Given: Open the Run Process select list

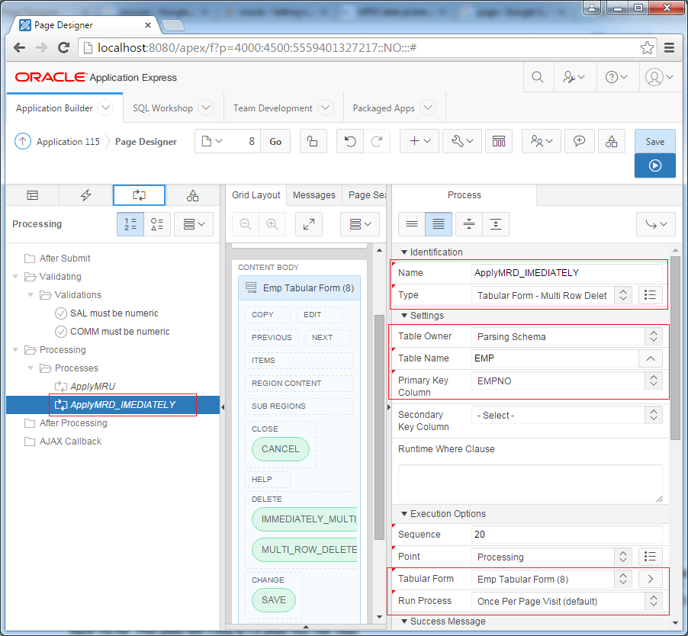Looking at the screenshot, I should coord(567,601).
